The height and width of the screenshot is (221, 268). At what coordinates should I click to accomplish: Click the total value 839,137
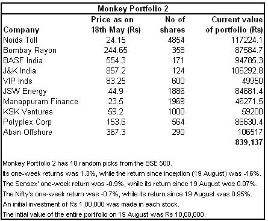pyautogui.click(x=249, y=142)
